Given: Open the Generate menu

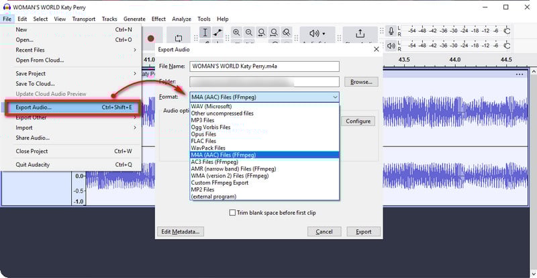Looking at the screenshot, I should click(x=134, y=19).
